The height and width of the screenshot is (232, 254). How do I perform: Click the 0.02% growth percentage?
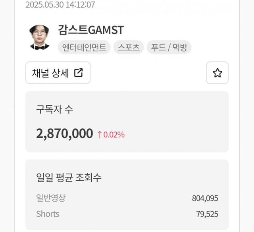(x=114, y=135)
